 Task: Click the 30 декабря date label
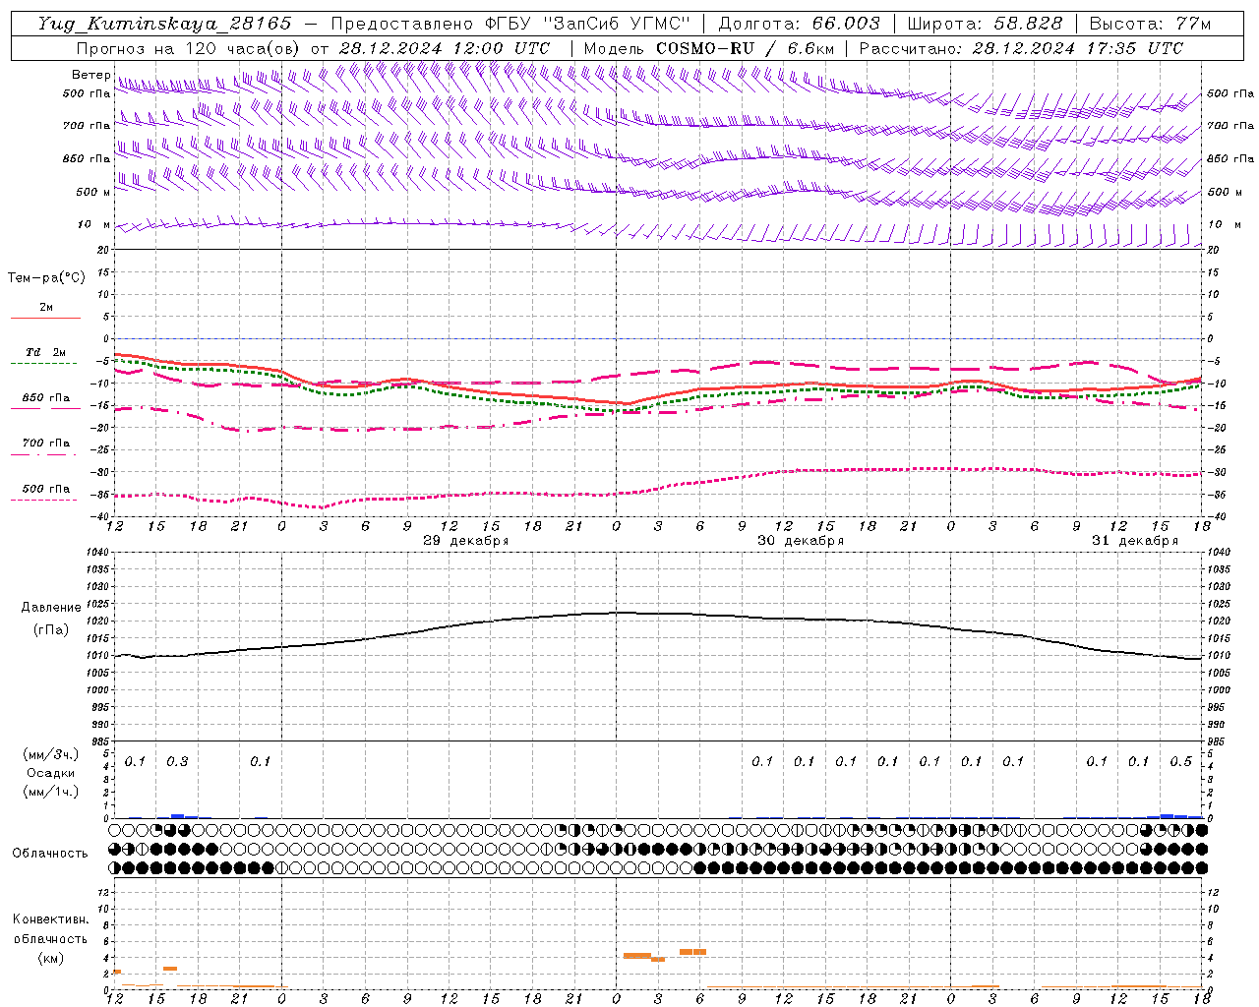[x=800, y=541]
